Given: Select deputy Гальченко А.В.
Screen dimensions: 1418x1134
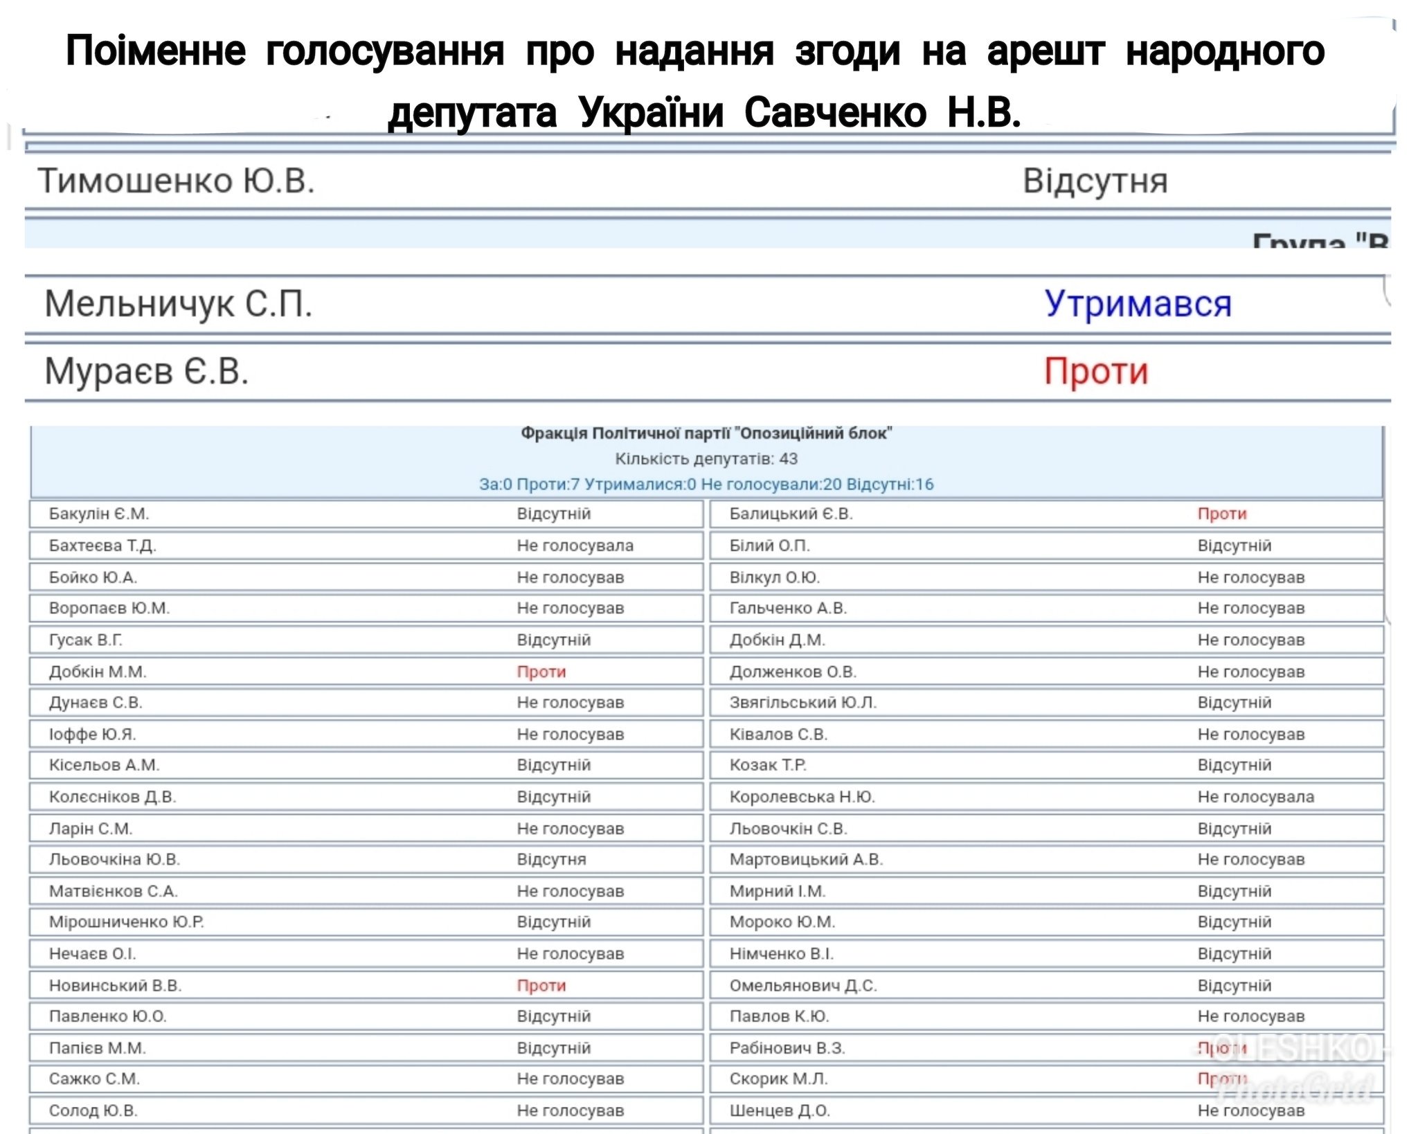Looking at the screenshot, I should click(788, 608).
